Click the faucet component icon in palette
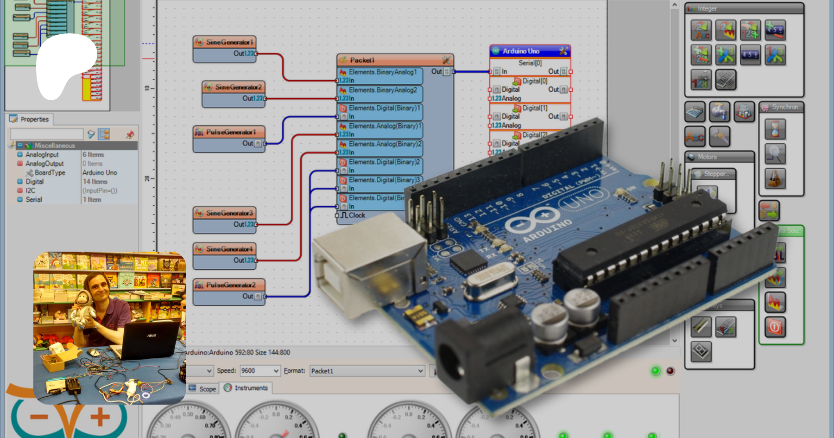Image resolution: width=834 pixels, height=438 pixels. tap(719, 112)
